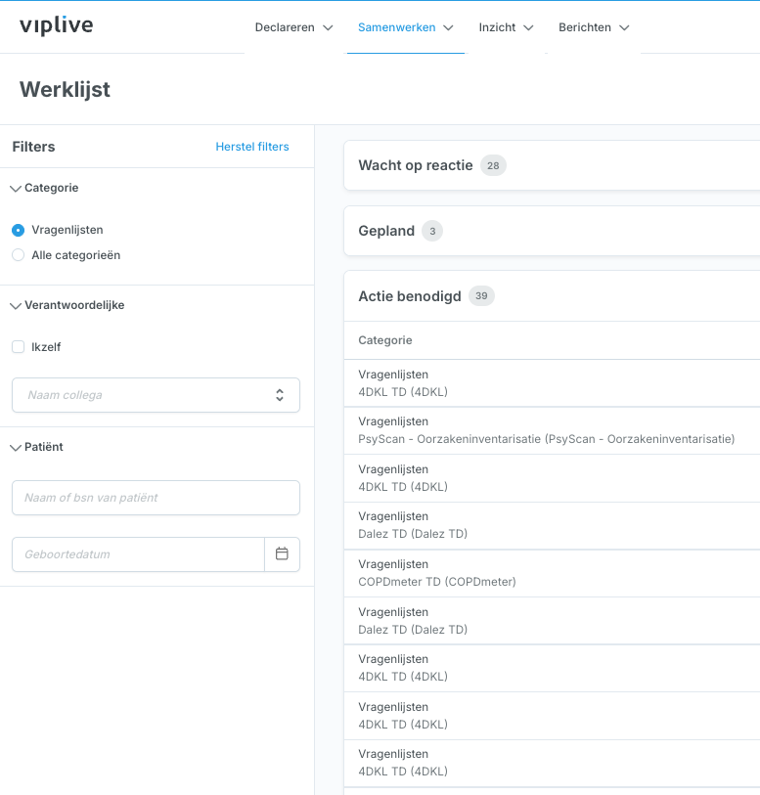The width and height of the screenshot is (760, 795).
Task: Click the 39 count badge
Action: [x=481, y=295]
